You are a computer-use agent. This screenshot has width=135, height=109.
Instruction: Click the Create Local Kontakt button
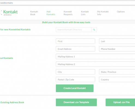point(75,88)
